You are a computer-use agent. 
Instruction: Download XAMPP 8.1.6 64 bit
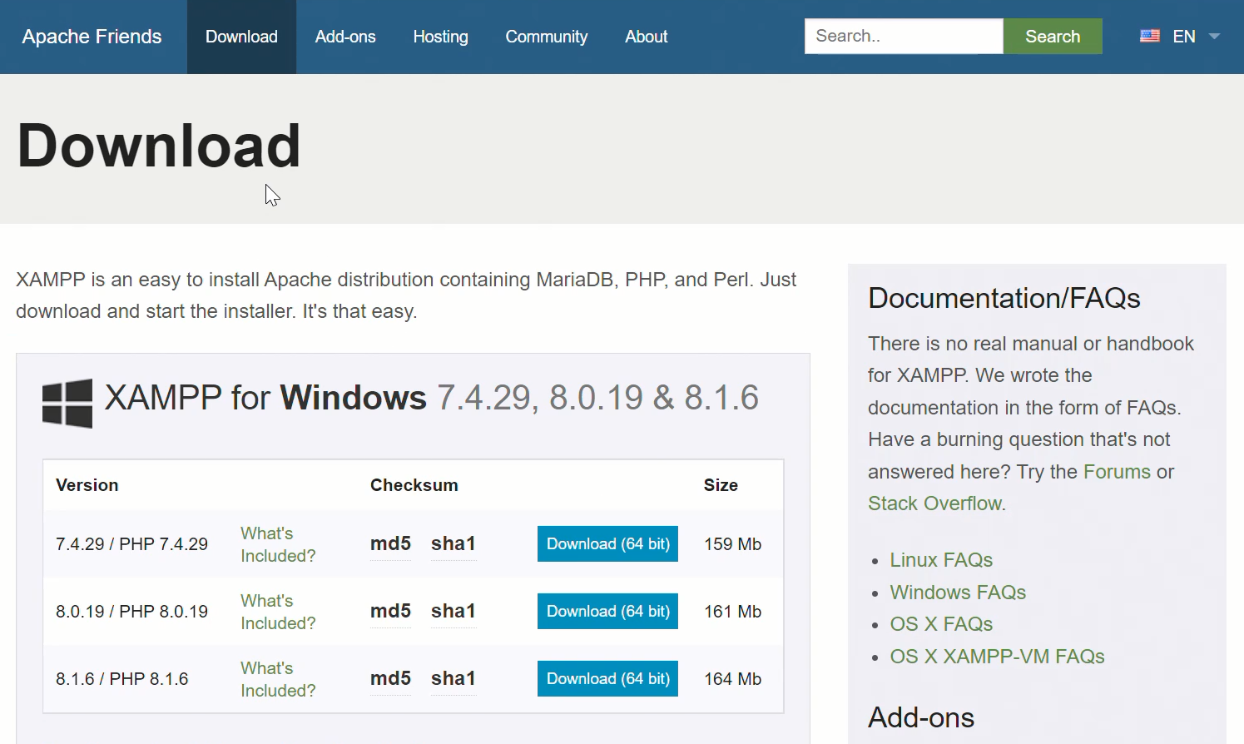coord(607,678)
